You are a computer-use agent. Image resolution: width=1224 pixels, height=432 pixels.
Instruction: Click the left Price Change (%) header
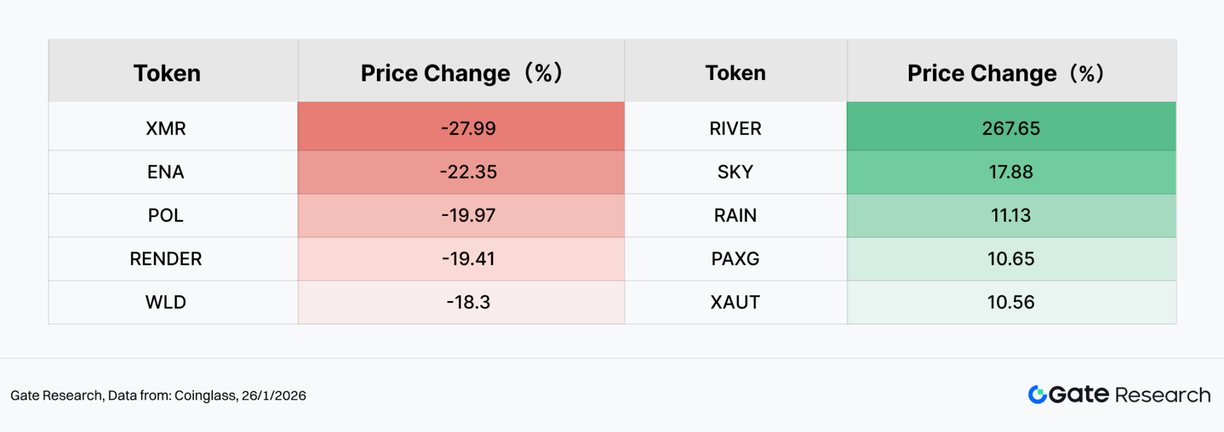tap(461, 73)
